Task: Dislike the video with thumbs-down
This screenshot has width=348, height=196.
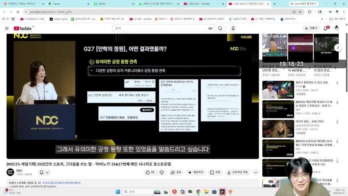Action: [x=162, y=172]
